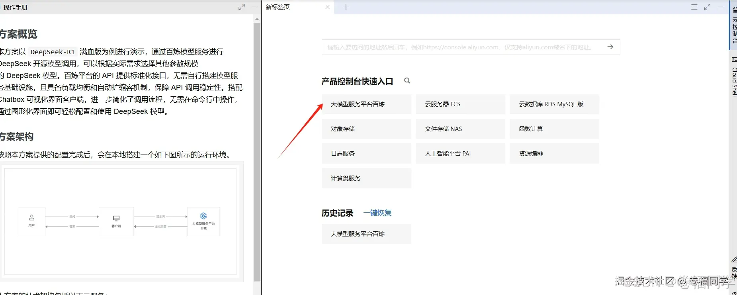
Task: Open 云数据库 RDS MySQL 版 console
Action: tap(554, 104)
